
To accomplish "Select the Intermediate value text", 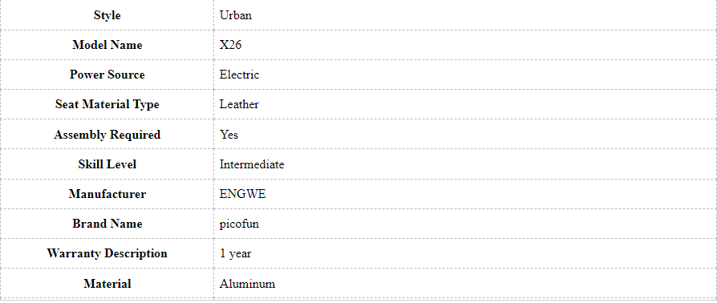I will [252, 164].
